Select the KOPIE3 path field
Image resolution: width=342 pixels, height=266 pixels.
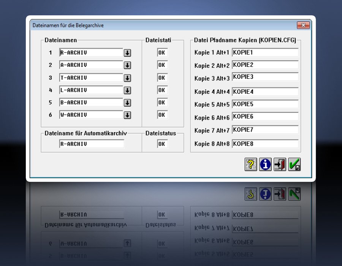point(265,77)
